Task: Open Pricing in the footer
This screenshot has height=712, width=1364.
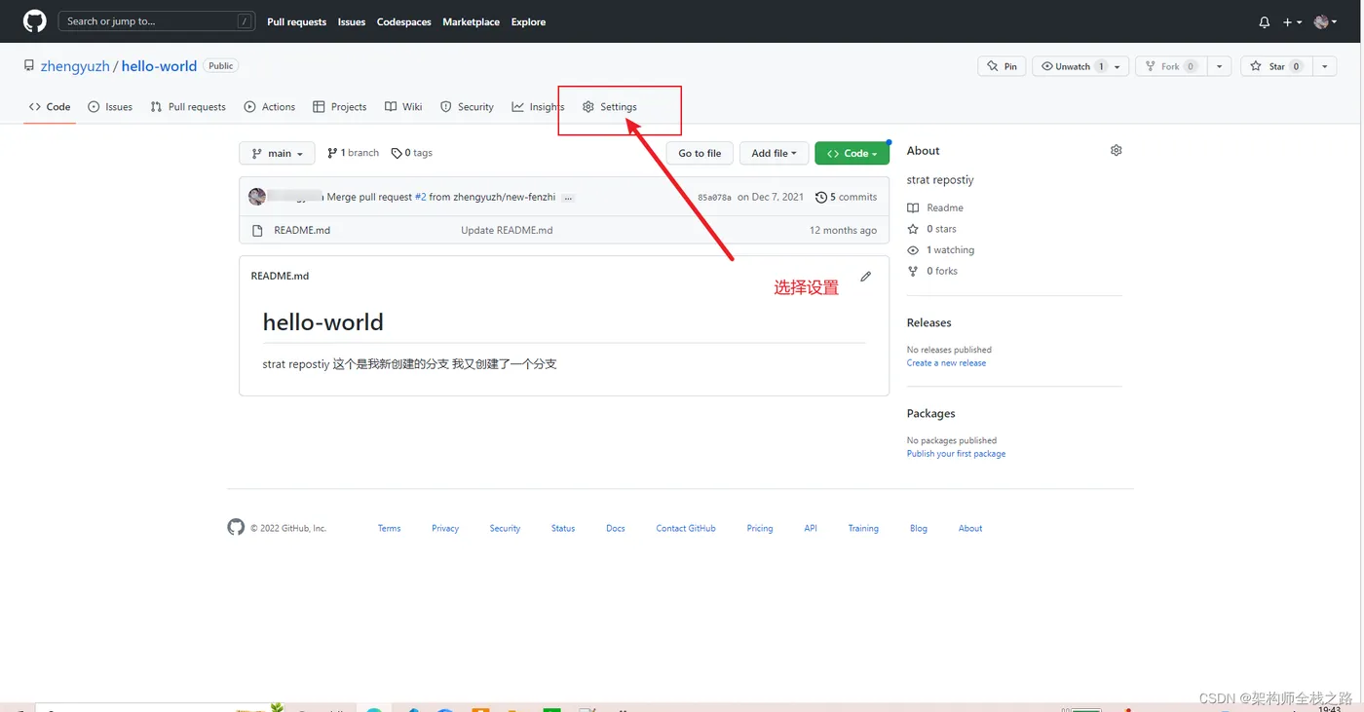Action: click(x=760, y=528)
